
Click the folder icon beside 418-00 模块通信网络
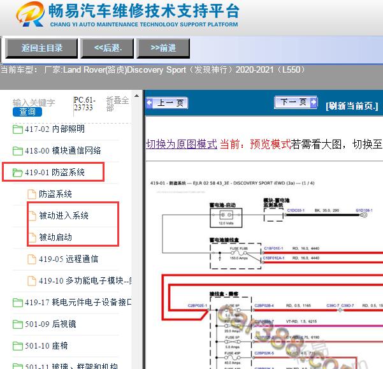pos(18,151)
